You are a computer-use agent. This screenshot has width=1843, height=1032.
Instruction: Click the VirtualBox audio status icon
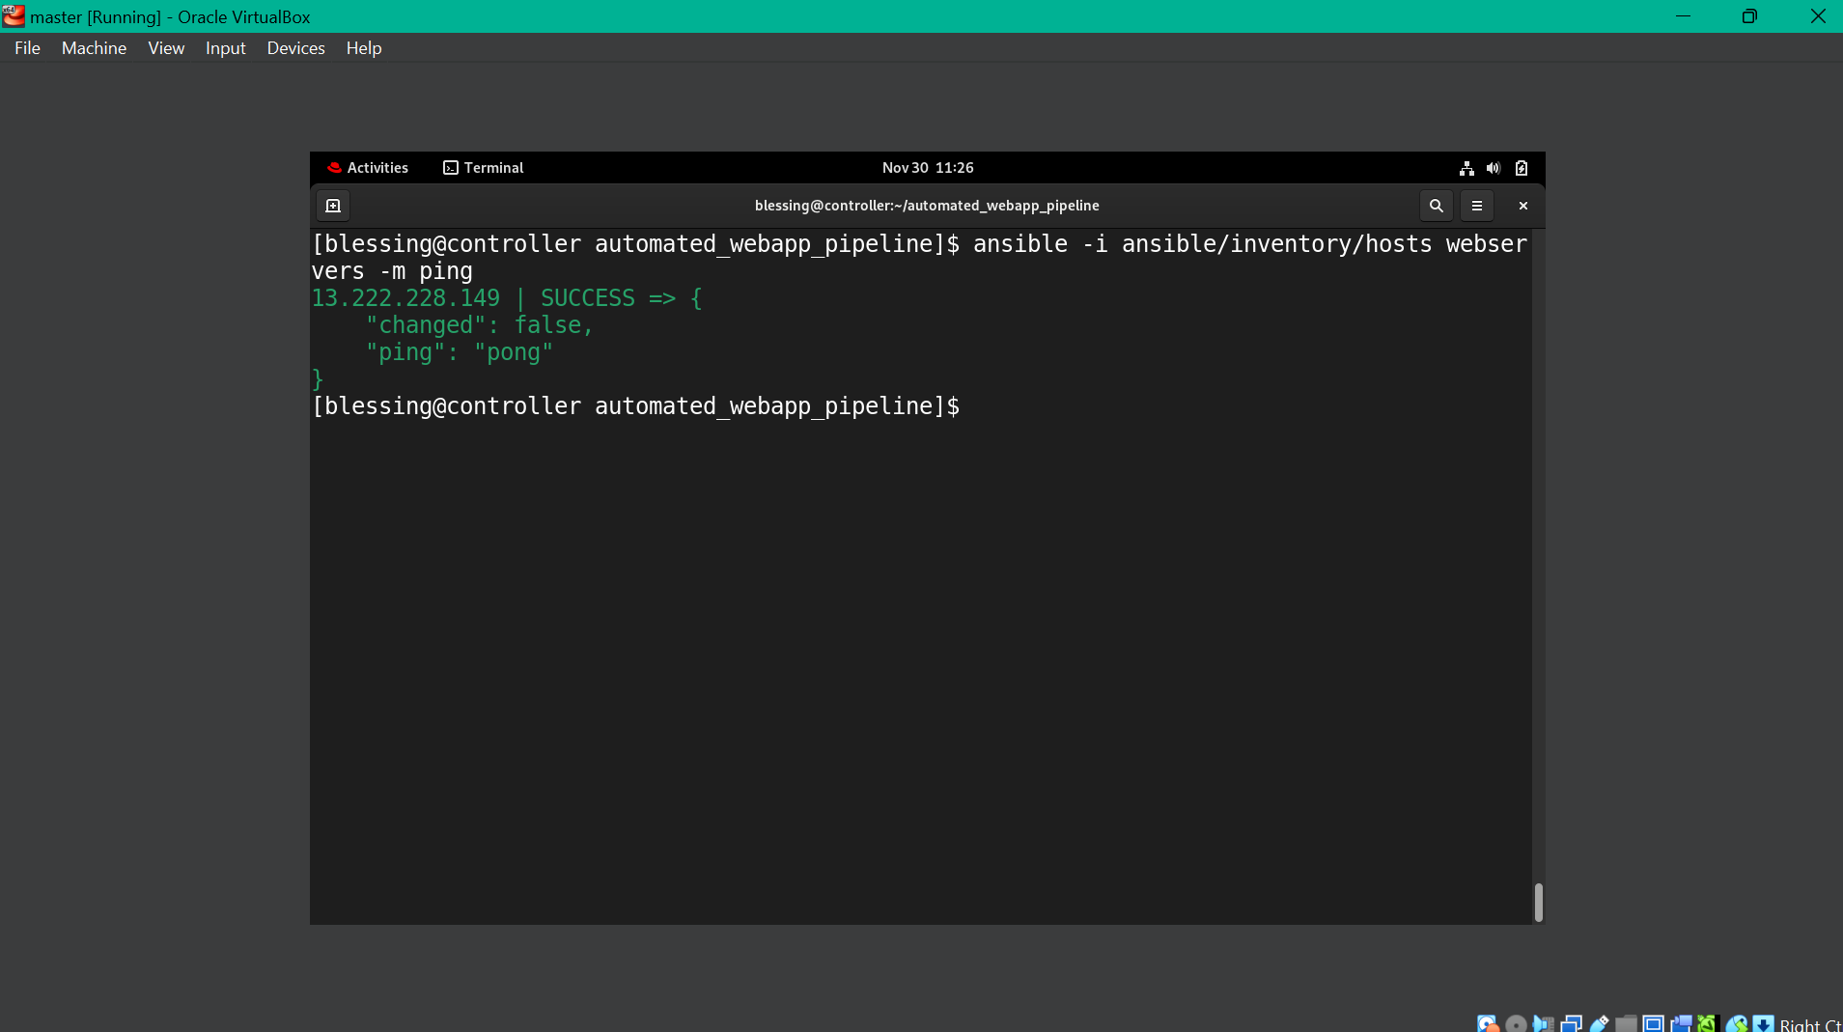tap(1544, 1023)
